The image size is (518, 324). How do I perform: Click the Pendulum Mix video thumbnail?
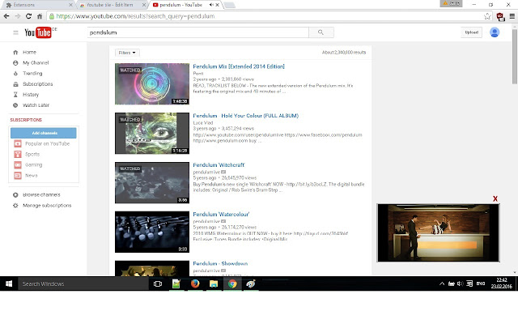pyautogui.click(x=152, y=84)
